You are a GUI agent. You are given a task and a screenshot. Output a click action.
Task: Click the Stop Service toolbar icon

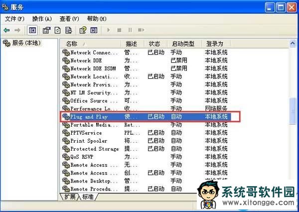pyautogui.click(x=119, y=30)
